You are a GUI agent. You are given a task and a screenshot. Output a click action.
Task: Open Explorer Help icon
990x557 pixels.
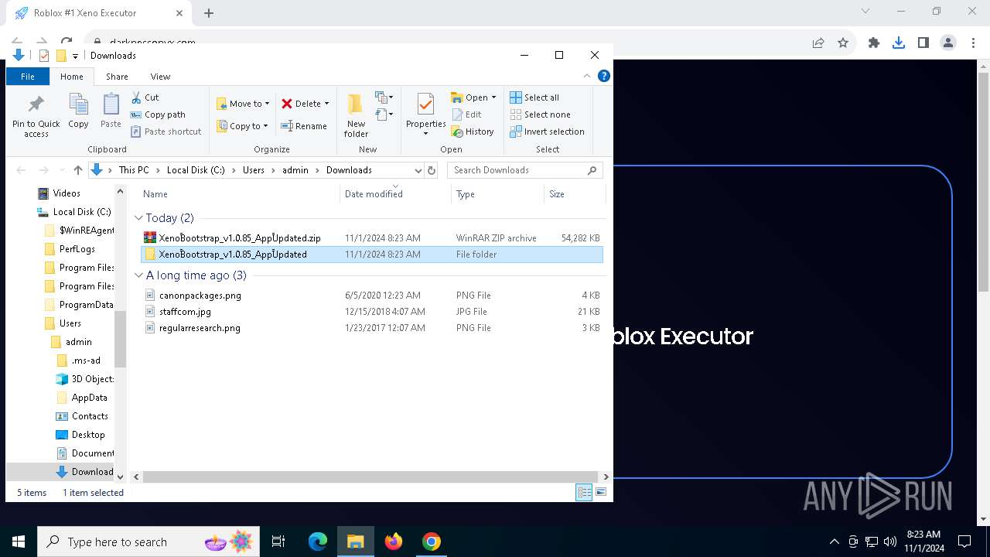click(604, 76)
